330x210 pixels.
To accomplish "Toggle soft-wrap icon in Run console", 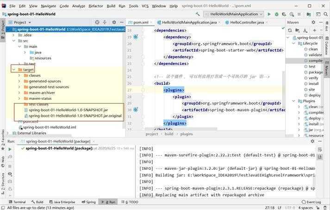I will tap(320, 150).
